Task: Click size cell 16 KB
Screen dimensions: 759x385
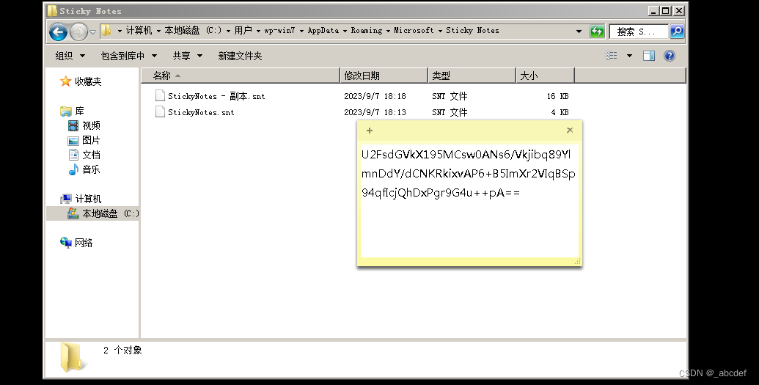Action: [557, 96]
